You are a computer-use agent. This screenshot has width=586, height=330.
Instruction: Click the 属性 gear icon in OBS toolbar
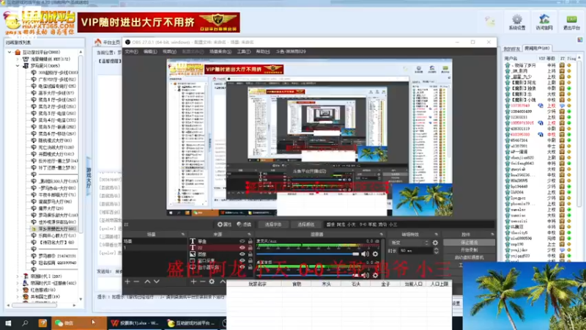(220, 224)
